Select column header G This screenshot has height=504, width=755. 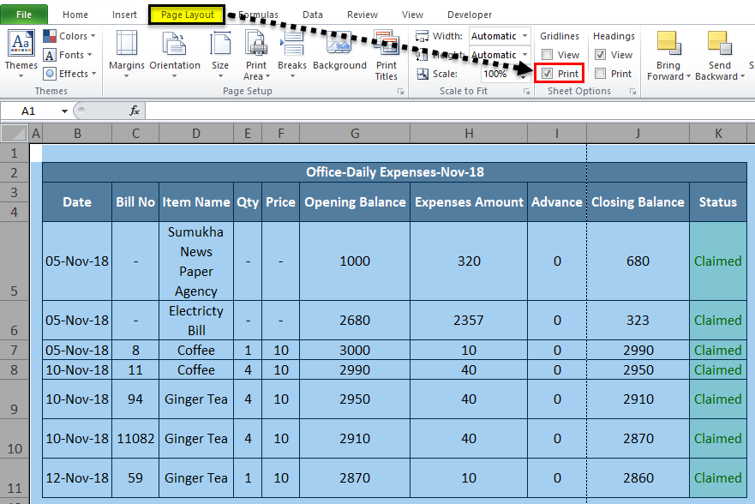tap(354, 132)
